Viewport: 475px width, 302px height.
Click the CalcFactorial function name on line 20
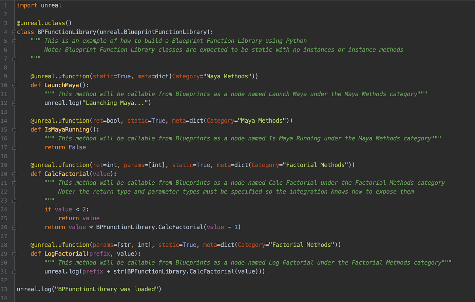coord(67,174)
